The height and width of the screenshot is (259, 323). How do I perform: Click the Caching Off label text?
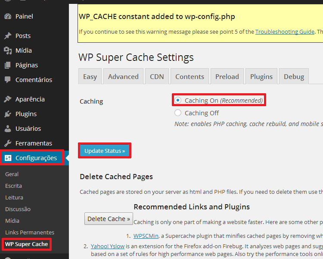(202, 113)
